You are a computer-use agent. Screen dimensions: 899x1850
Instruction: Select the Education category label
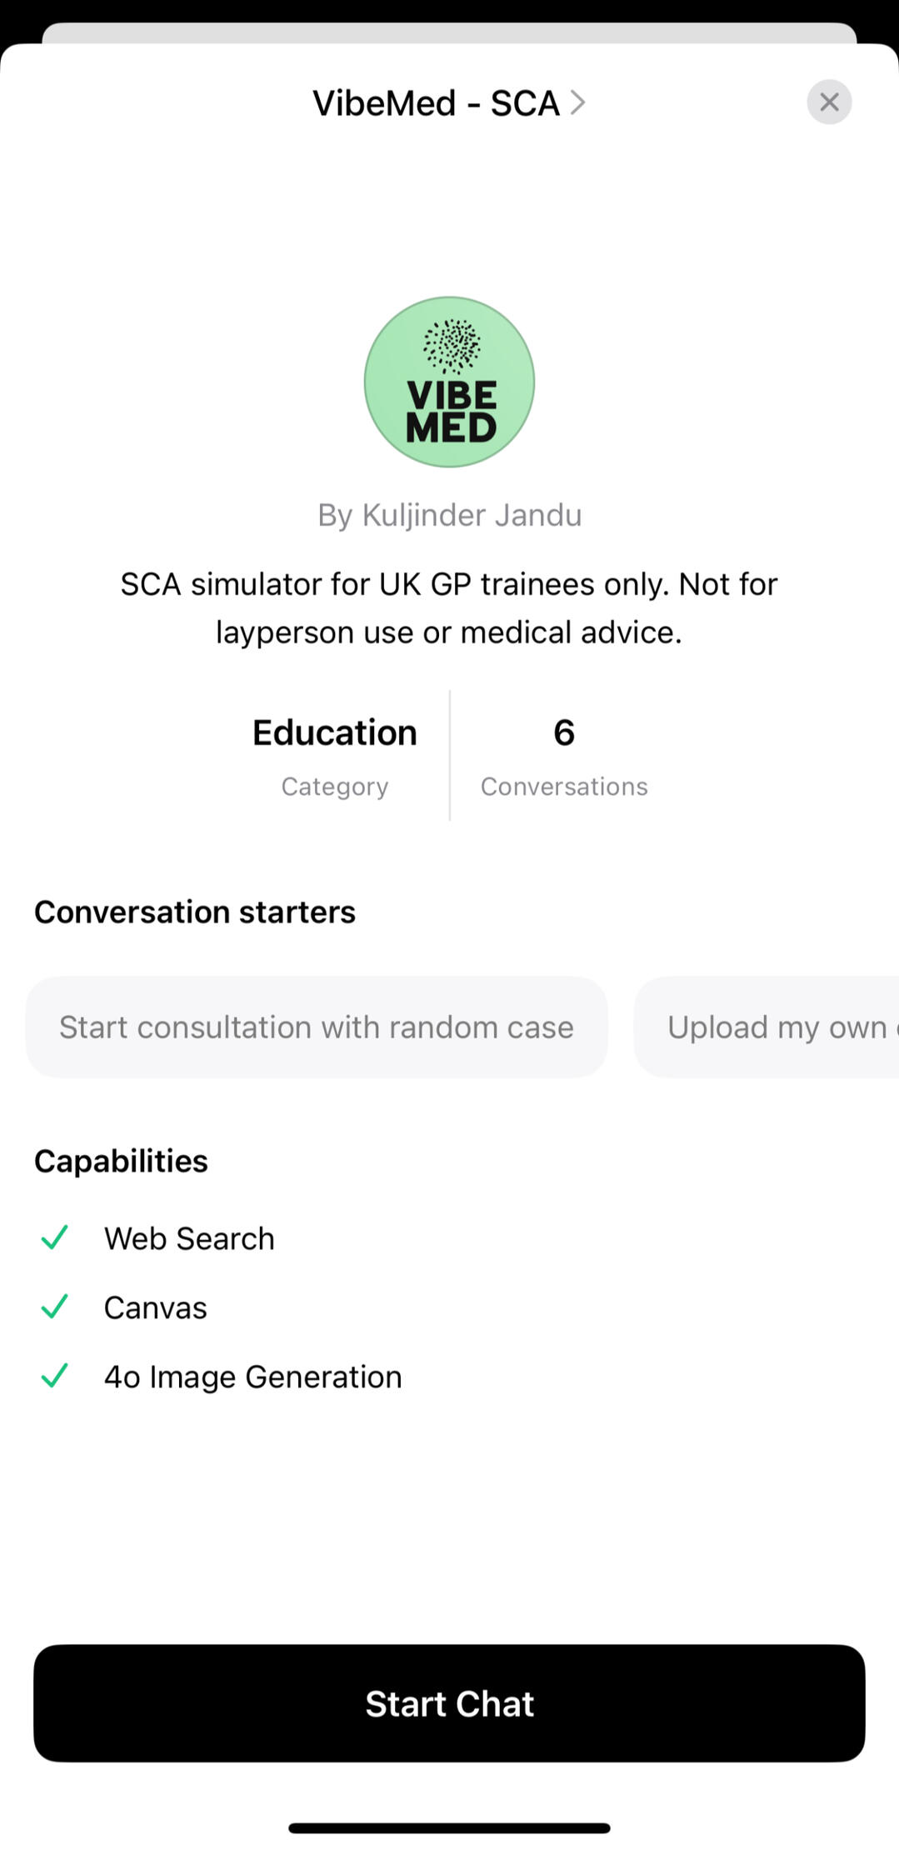pyautogui.click(x=335, y=733)
